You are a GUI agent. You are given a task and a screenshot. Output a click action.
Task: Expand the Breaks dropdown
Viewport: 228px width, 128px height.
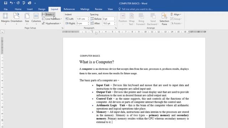click(48, 14)
